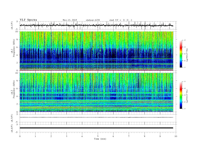Click the ch.1 spectrogram color scale bar
The height and width of the screenshot is (153, 198).
tap(181, 54)
